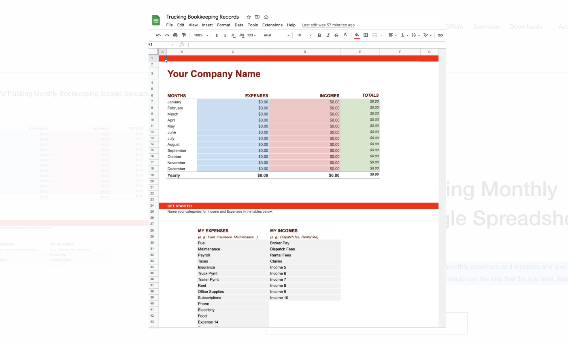Image resolution: width=568 pixels, height=345 pixels.
Task: Click the Undo icon
Action: 158,35
